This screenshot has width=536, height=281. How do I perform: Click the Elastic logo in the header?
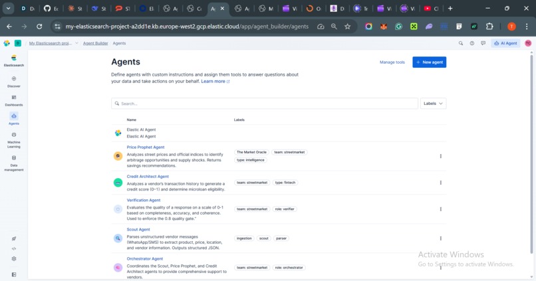(x=7, y=43)
